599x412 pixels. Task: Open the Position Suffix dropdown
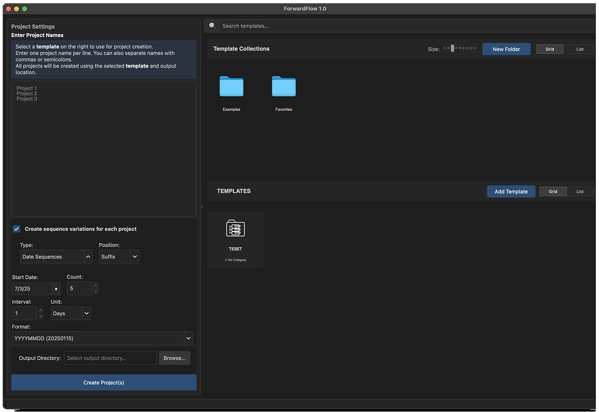(x=135, y=256)
